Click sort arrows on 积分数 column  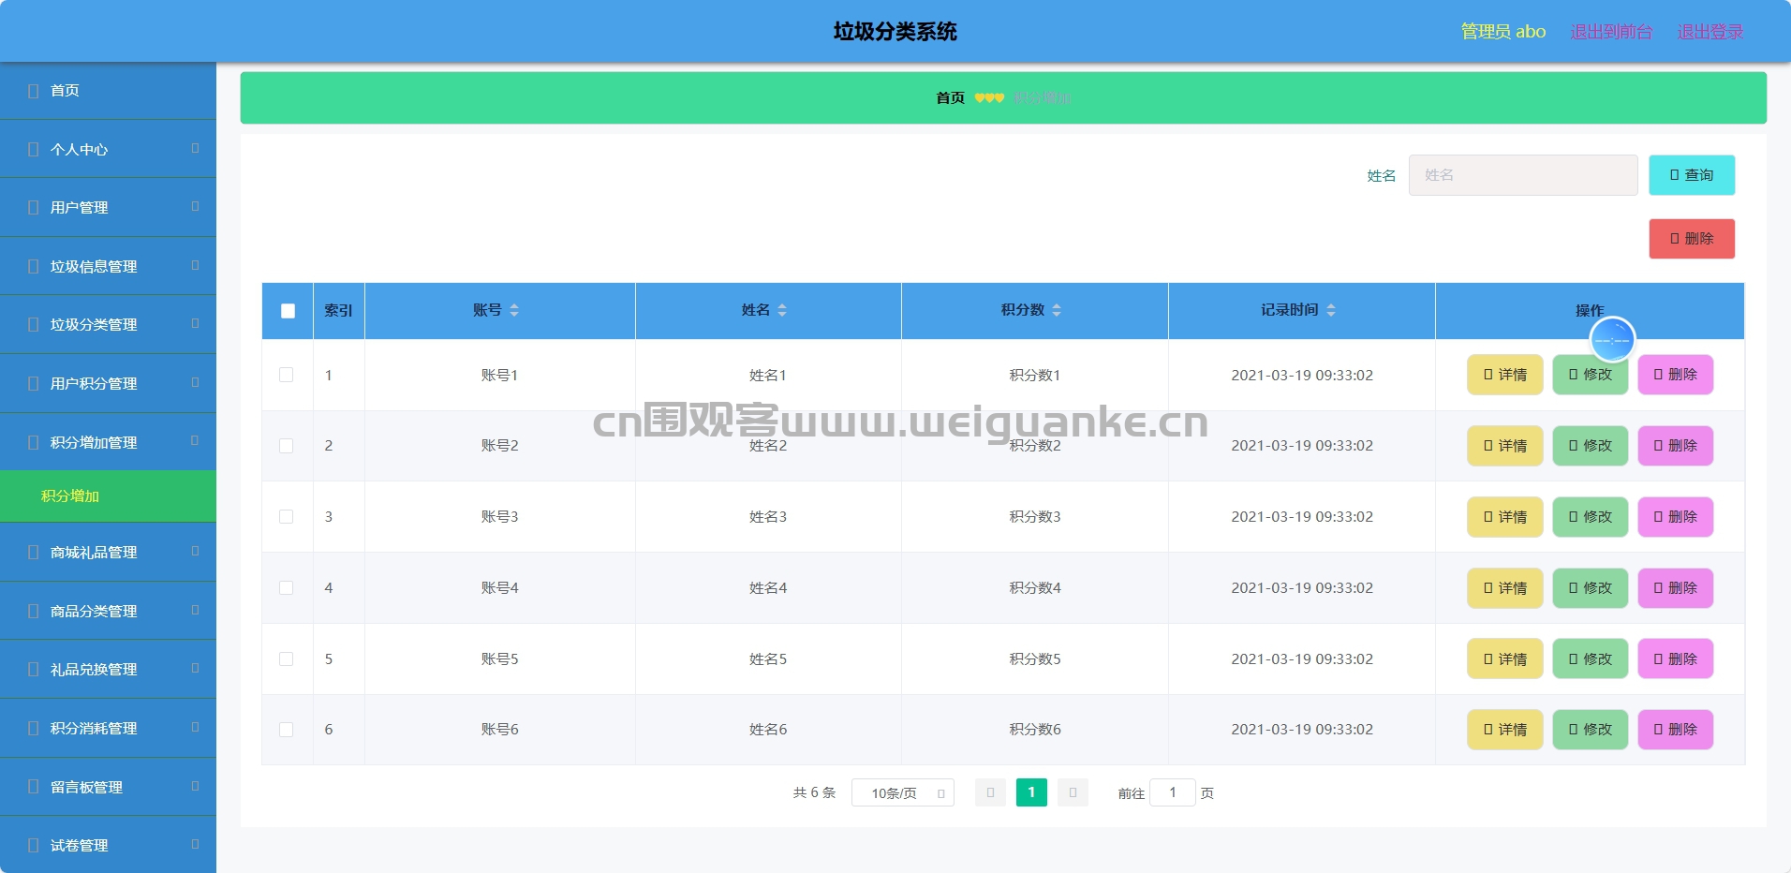(x=1057, y=310)
